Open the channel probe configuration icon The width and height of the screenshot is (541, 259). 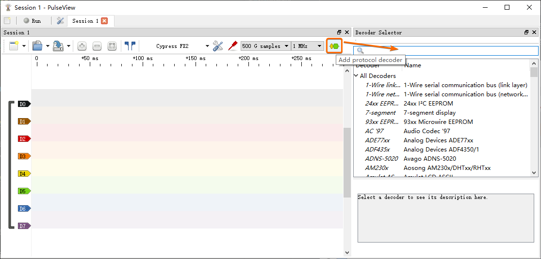tap(233, 46)
